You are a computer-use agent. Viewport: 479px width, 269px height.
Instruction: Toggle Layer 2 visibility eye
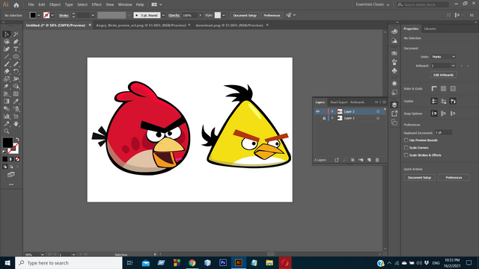(x=317, y=111)
